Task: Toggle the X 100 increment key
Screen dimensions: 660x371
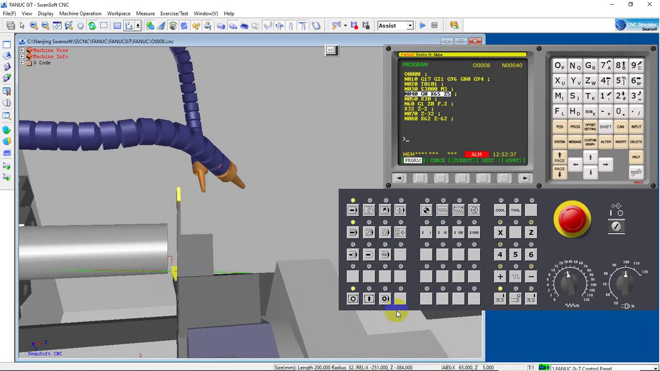Action: 458,232
